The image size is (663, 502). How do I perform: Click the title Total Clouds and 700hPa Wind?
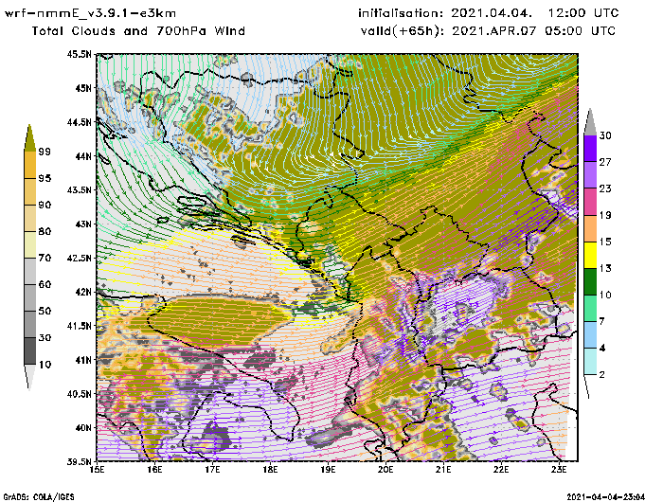pyautogui.click(x=138, y=31)
